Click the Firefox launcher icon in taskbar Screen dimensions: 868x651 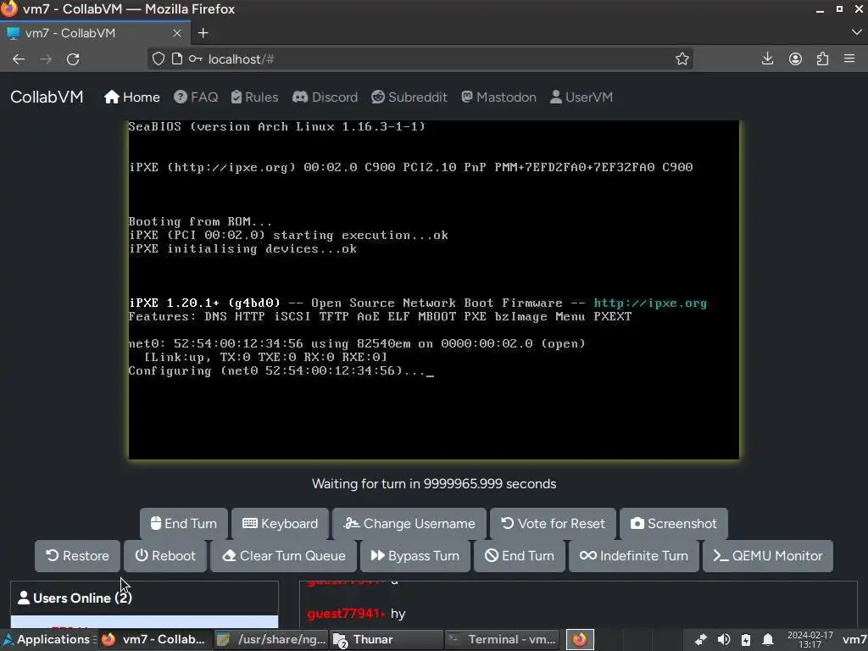580,639
